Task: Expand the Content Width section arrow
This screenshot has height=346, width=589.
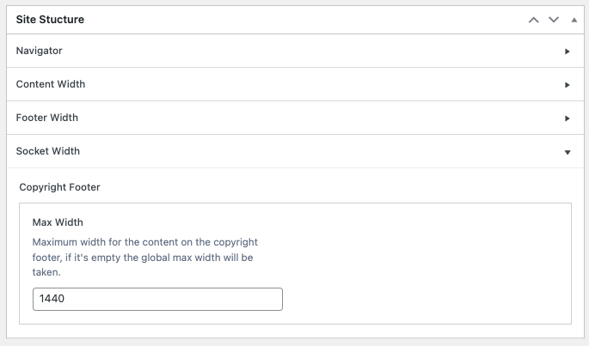Action: (568, 85)
